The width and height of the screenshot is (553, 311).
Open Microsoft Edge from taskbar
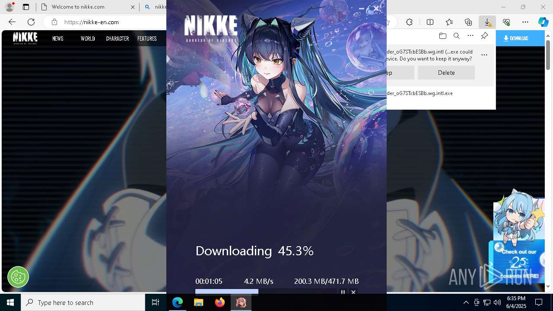[x=178, y=302]
